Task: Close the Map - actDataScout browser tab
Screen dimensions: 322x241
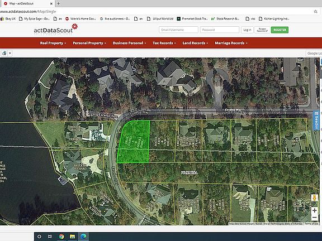Action: point(51,3)
